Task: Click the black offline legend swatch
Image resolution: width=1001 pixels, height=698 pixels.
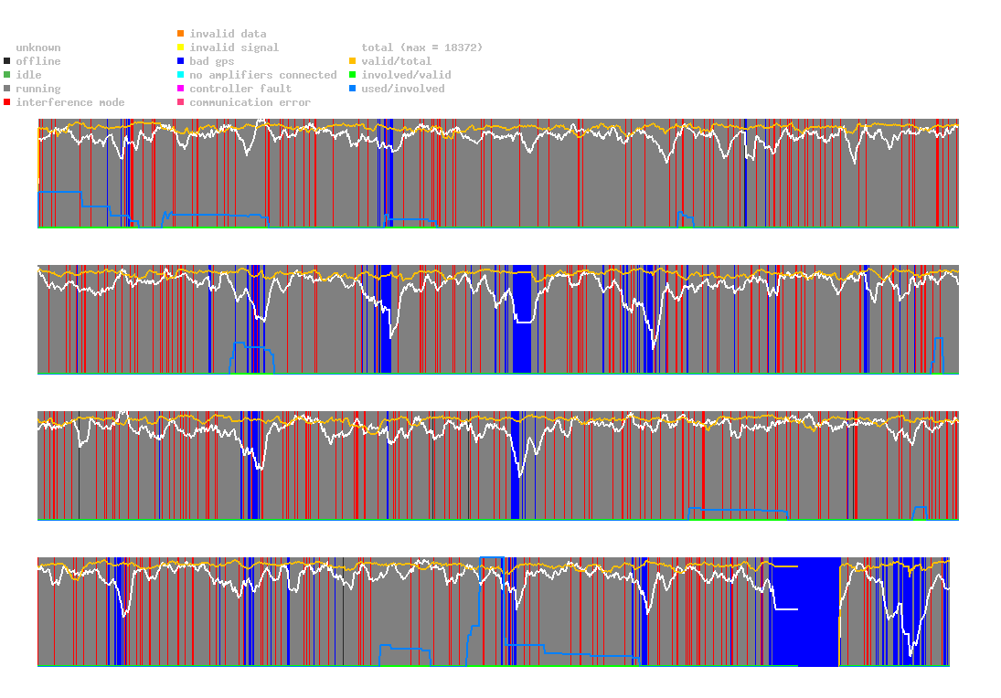Action: pos(7,61)
